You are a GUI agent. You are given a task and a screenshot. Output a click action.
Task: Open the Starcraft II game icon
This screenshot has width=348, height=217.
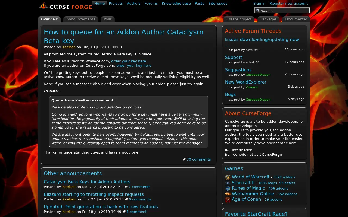click(x=228, y=183)
